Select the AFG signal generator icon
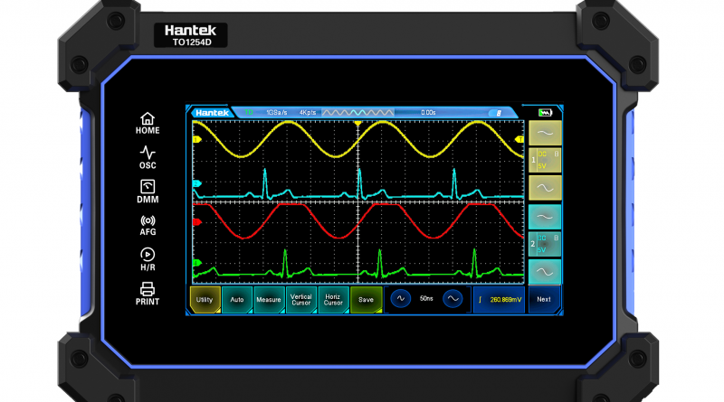 pyautogui.click(x=148, y=225)
